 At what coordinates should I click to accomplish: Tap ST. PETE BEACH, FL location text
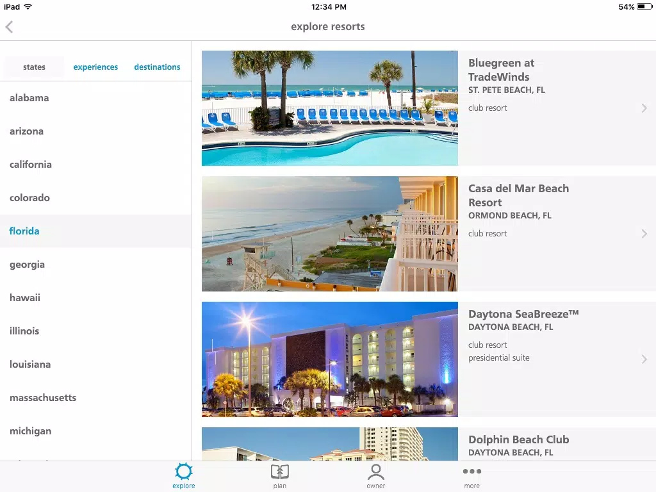pos(506,90)
